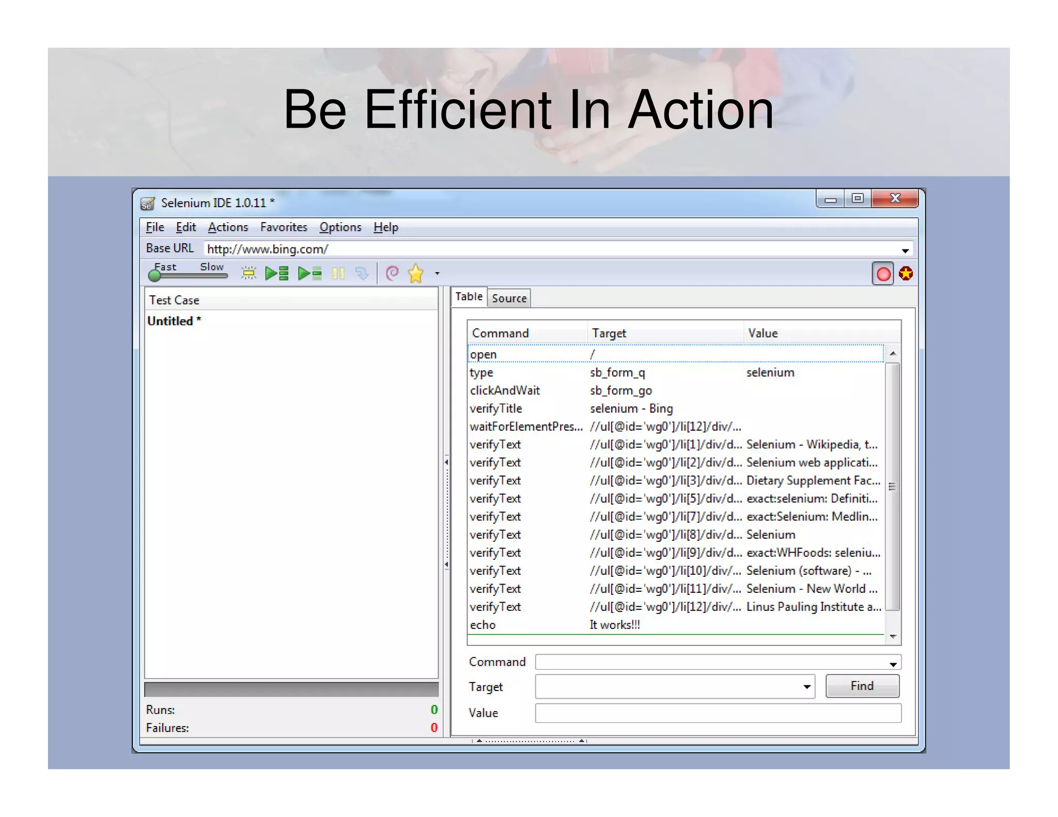Click the test run progress bar
This screenshot has height=817, width=1058.
(x=291, y=689)
